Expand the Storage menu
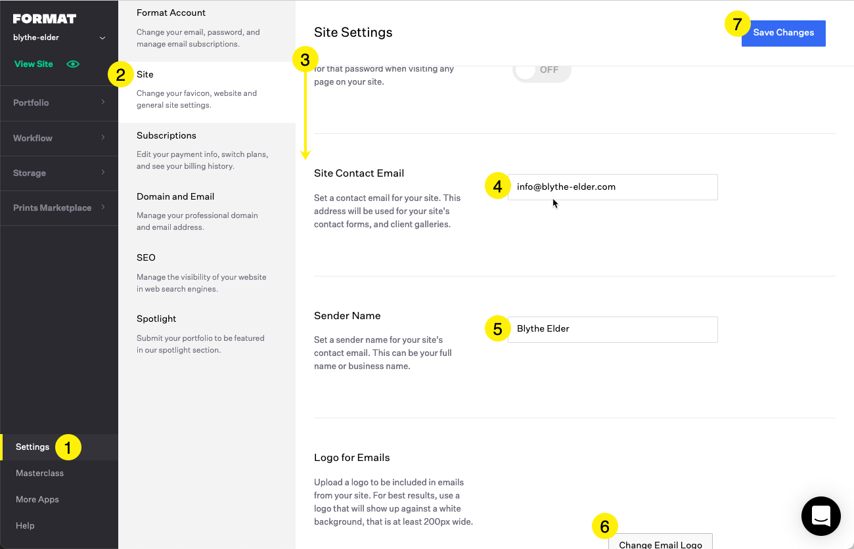 (x=59, y=173)
